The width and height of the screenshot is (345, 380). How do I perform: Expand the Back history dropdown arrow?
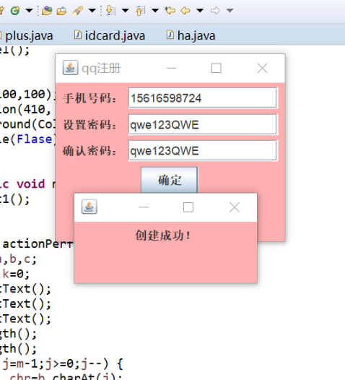[200, 10]
